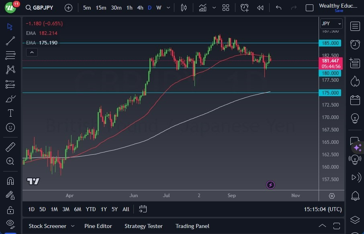The width and height of the screenshot is (364, 234).
Task: Open the Object Tree panel
Action: coord(355,220)
